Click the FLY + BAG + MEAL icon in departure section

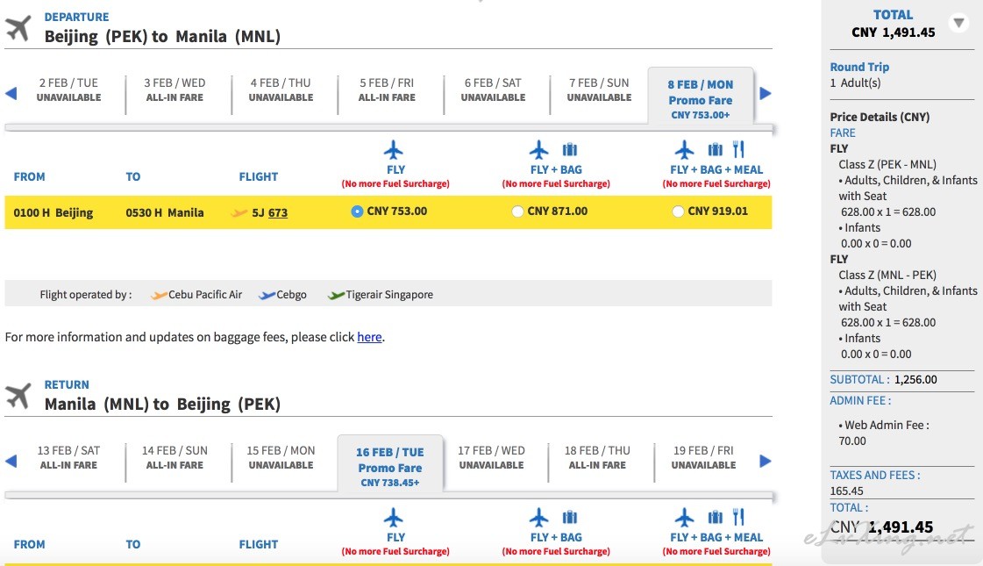coord(710,150)
